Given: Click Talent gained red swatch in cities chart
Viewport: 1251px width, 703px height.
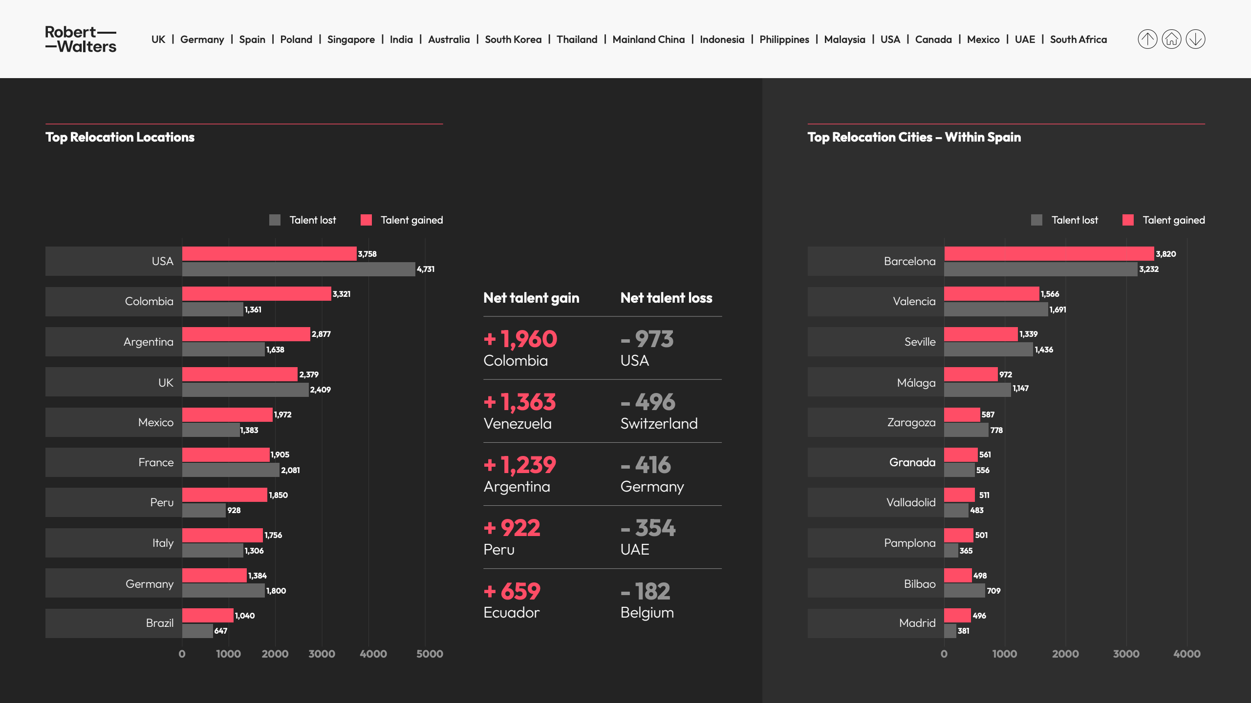Looking at the screenshot, I should click(1128, 220).
